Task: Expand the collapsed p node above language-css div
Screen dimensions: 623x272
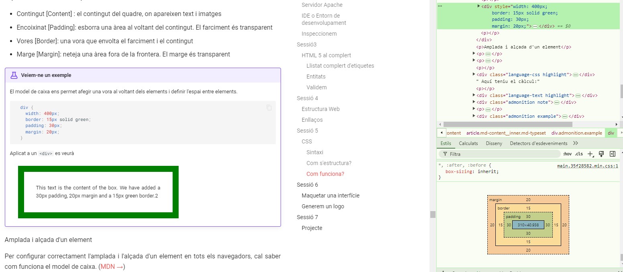Action: [474, 61]
